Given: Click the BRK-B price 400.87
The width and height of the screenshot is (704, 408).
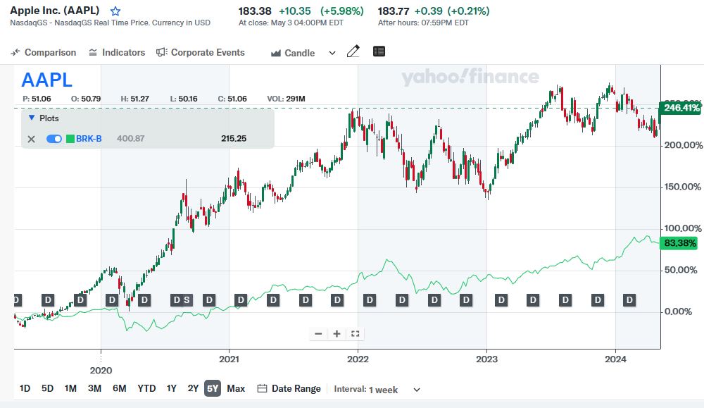Looking at the screenshot, I should [x=131, y=139].
